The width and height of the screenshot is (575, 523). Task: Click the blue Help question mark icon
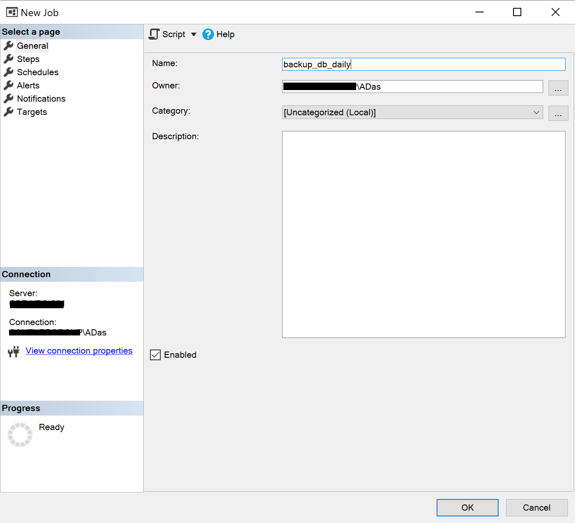click(208, 34)
